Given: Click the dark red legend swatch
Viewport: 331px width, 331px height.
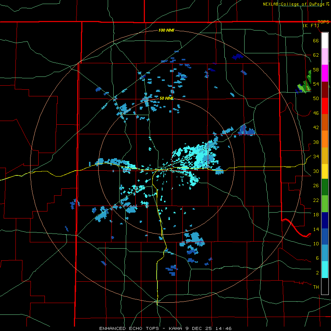Looking at the screenshot, I should tap(325, 89).
